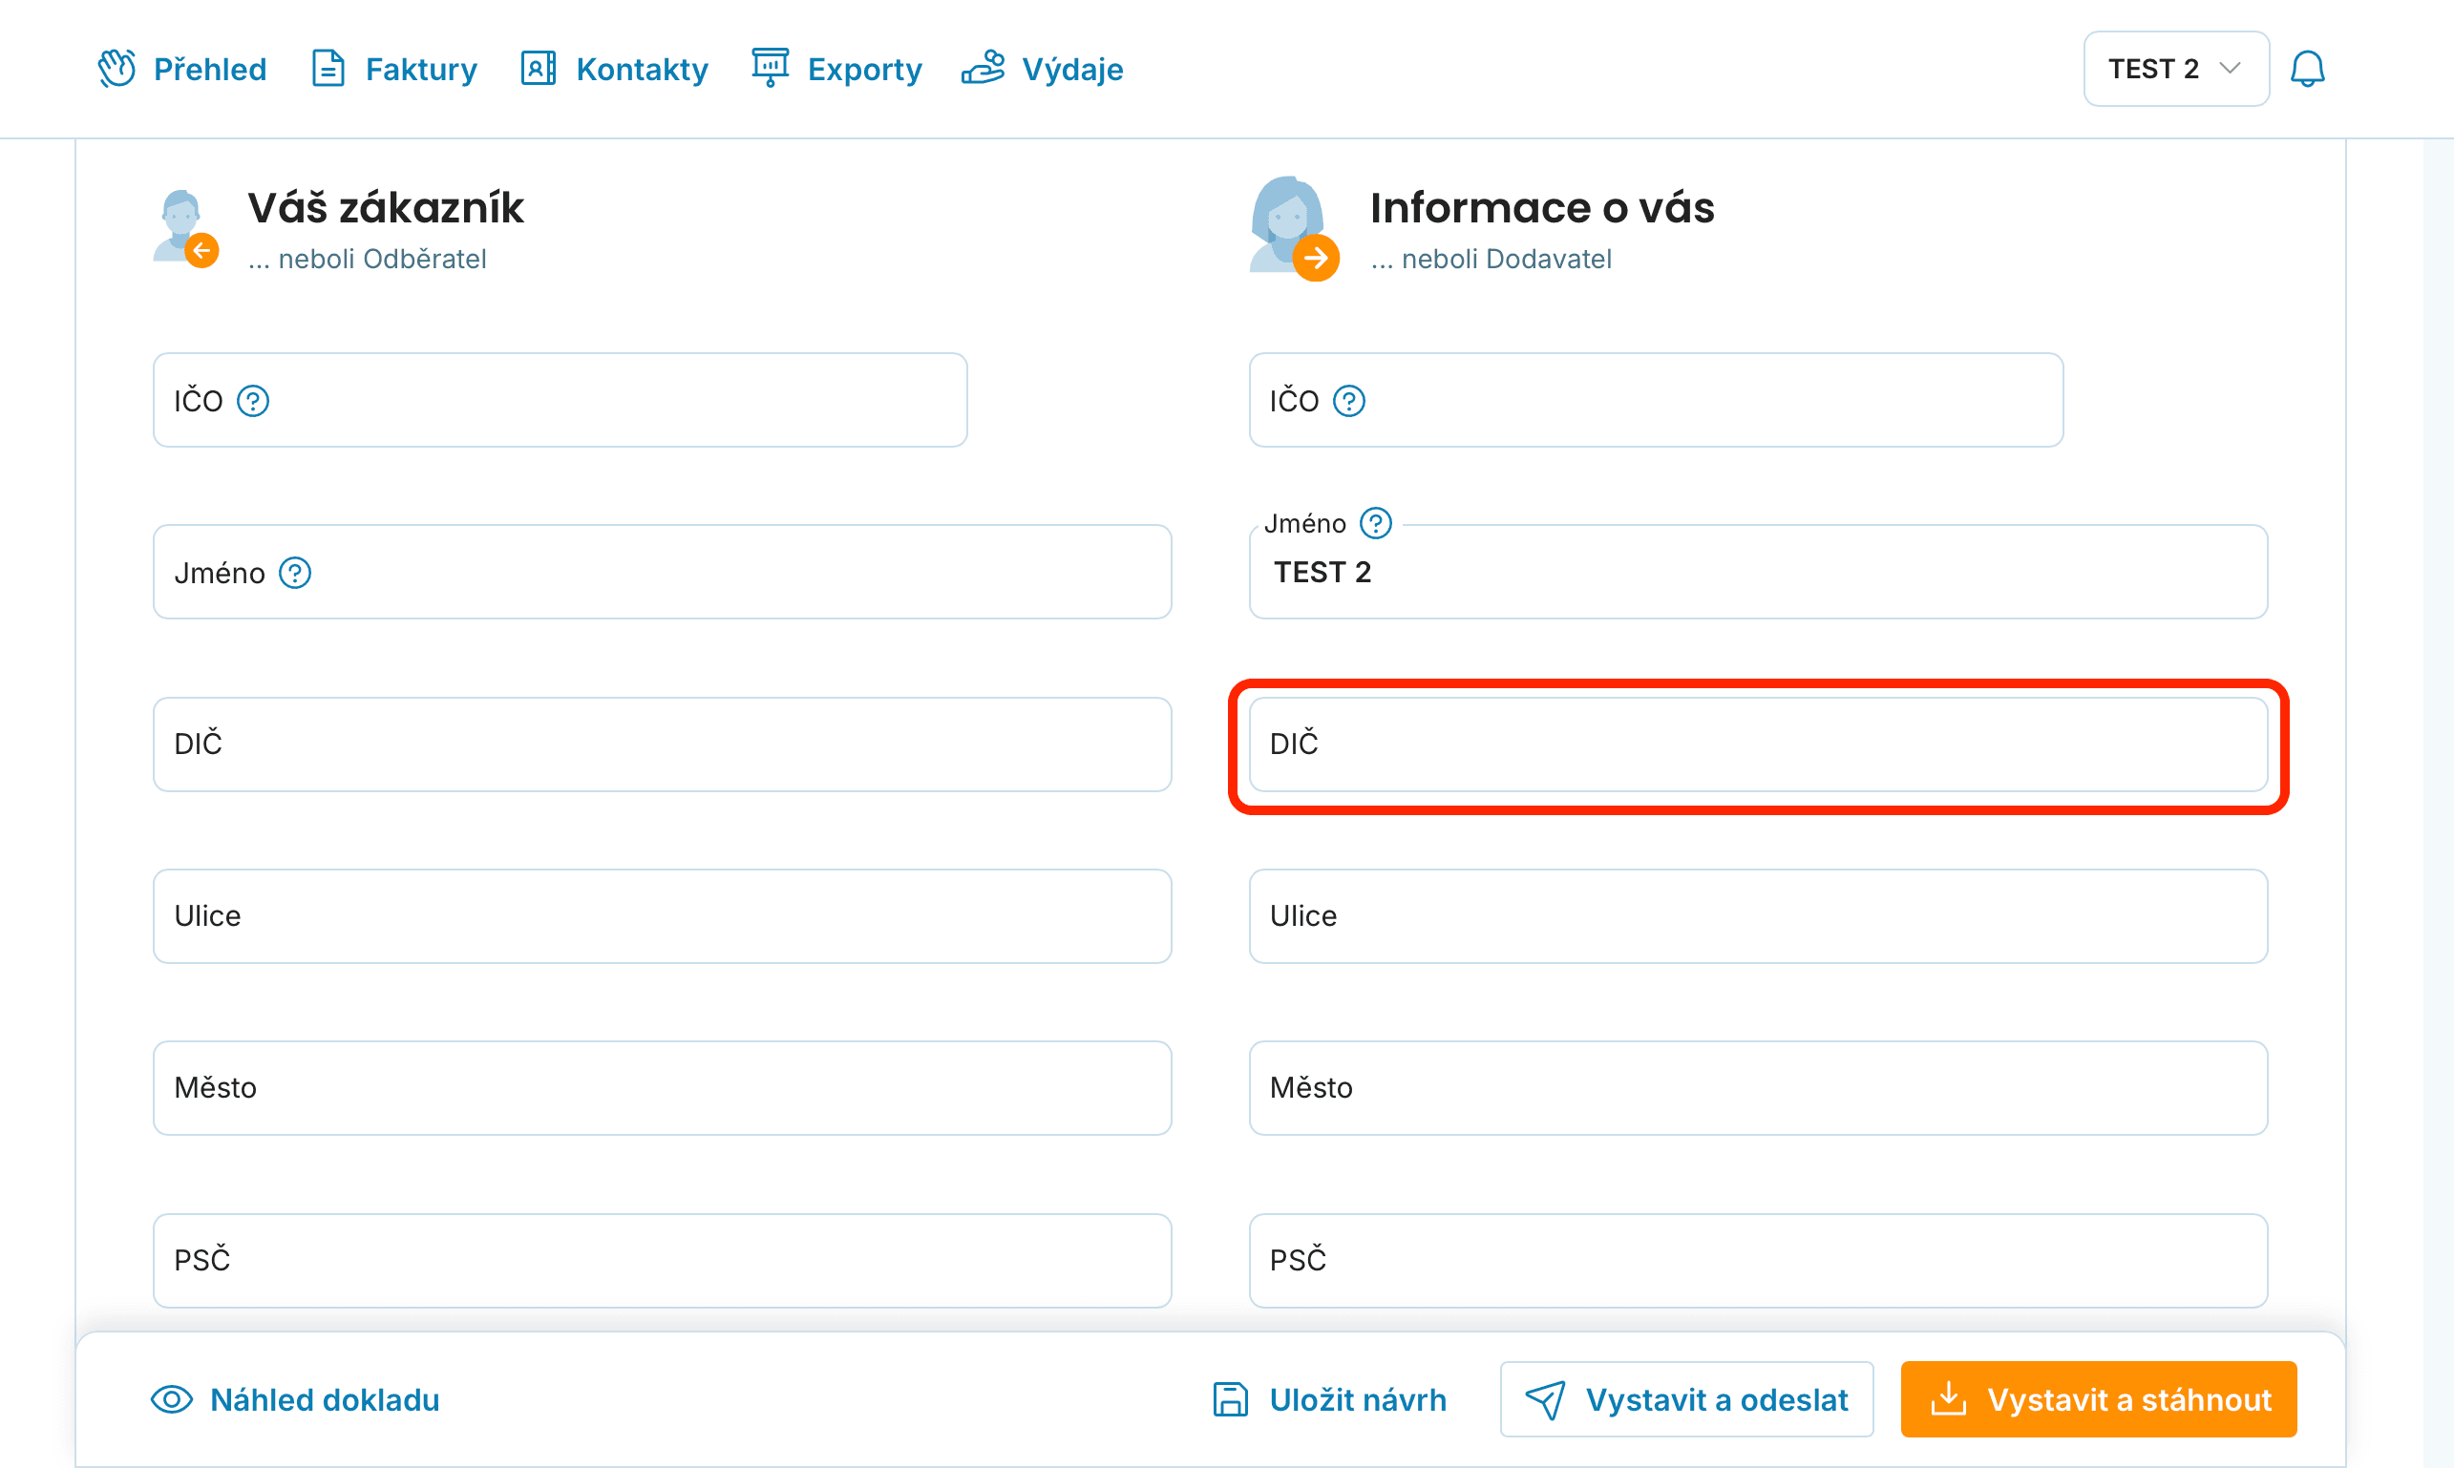
Task: Focus the supplier PSČ field
Action: coord(1757,1260)
